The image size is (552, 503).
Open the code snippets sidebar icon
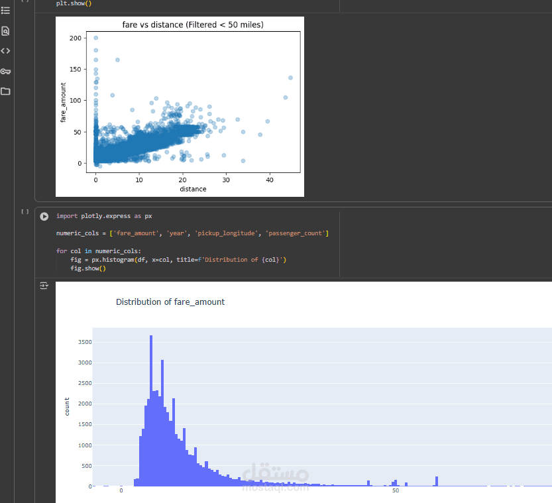5,51
